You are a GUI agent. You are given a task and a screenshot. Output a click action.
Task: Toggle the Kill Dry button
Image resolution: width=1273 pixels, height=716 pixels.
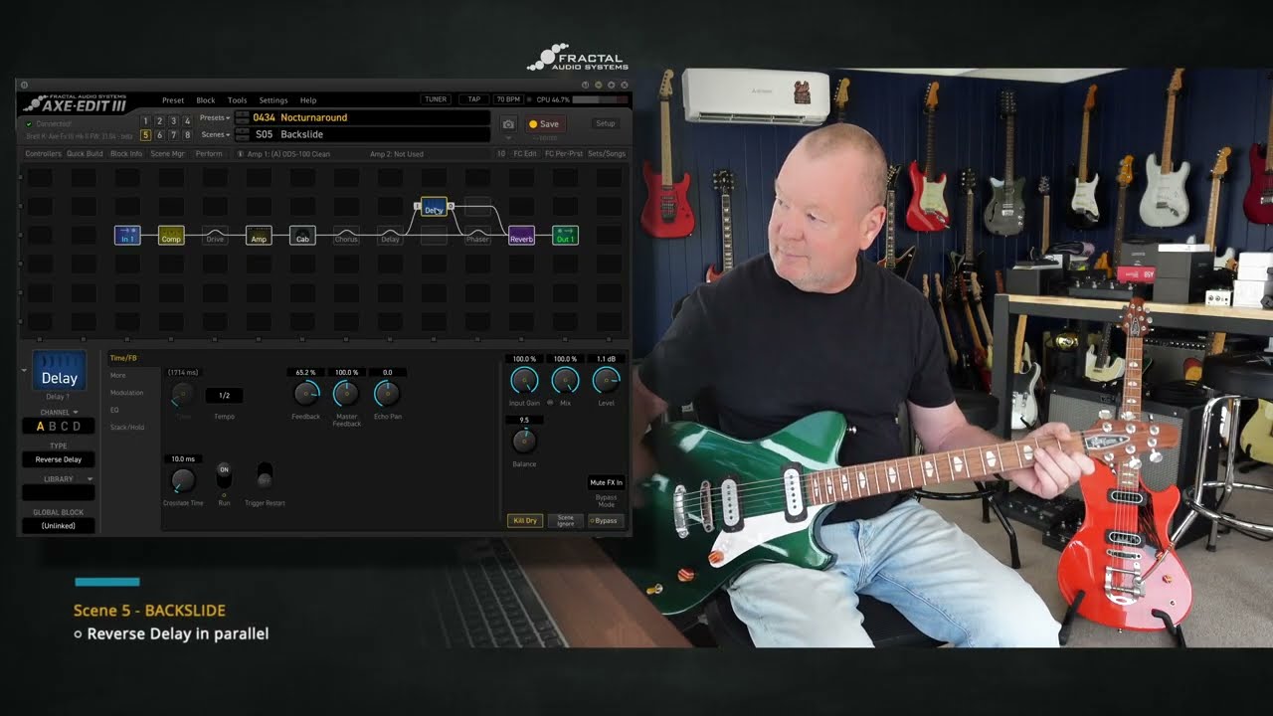(x=525, y=520)
